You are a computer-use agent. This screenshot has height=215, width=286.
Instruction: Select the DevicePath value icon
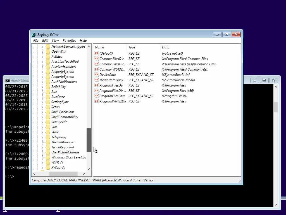[96, 74]
